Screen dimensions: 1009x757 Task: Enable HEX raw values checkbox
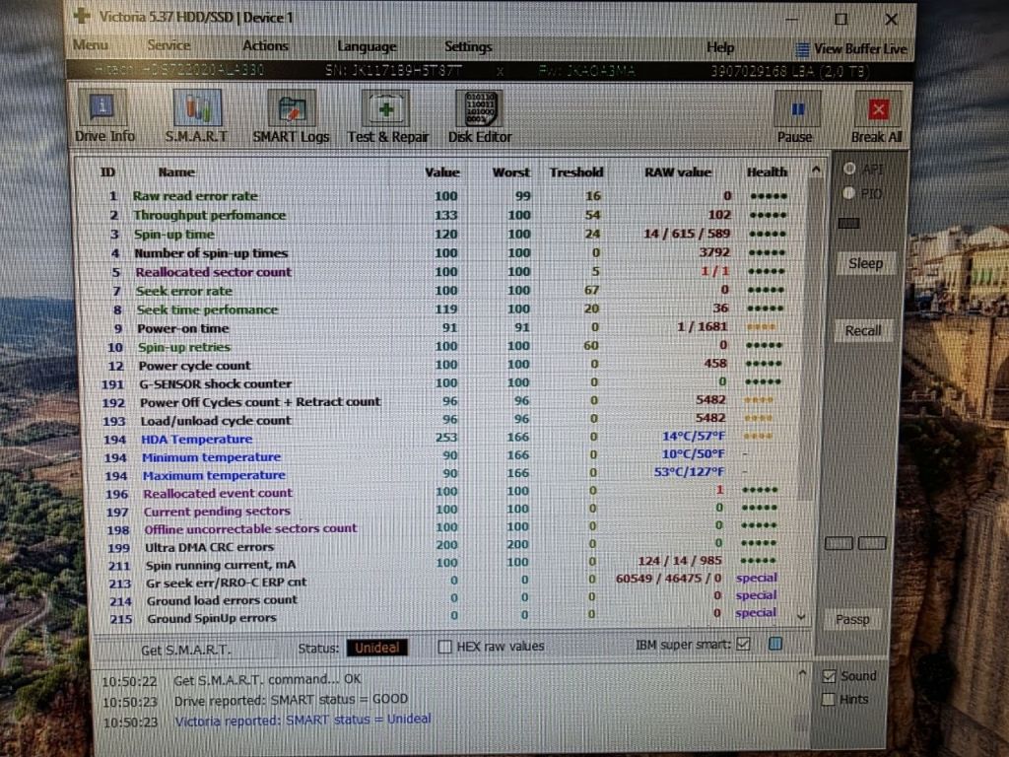[x=444, y=647]
